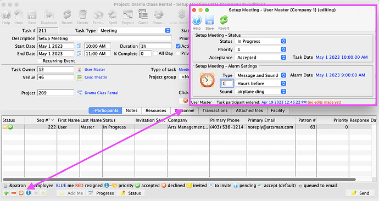Click the Venue lookup icon
The width and height of the screenshot is (379, 201).
(79, 77)
